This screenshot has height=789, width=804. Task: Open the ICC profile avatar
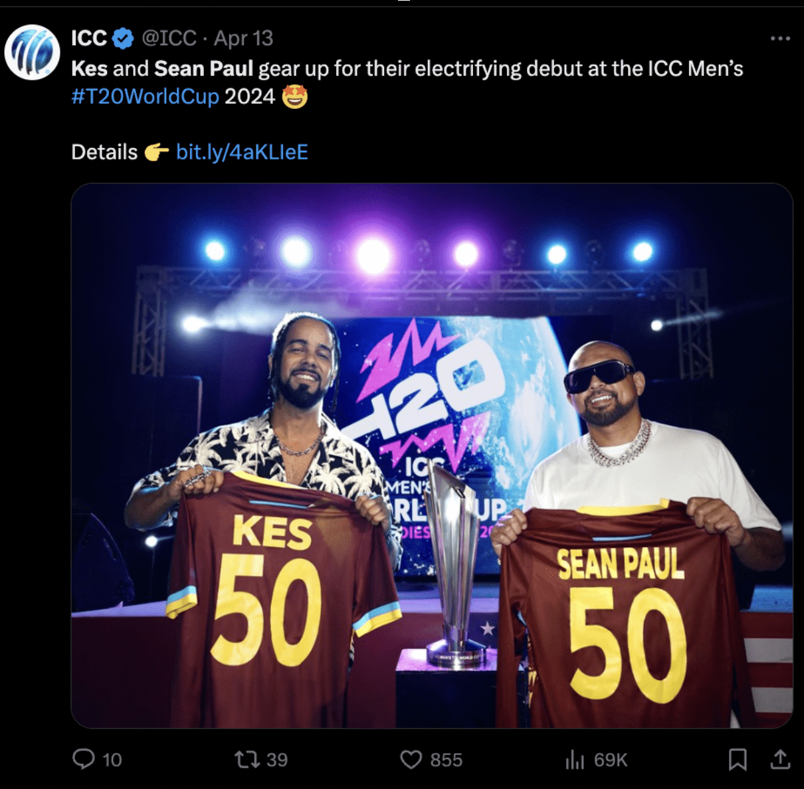coord(32,52)
